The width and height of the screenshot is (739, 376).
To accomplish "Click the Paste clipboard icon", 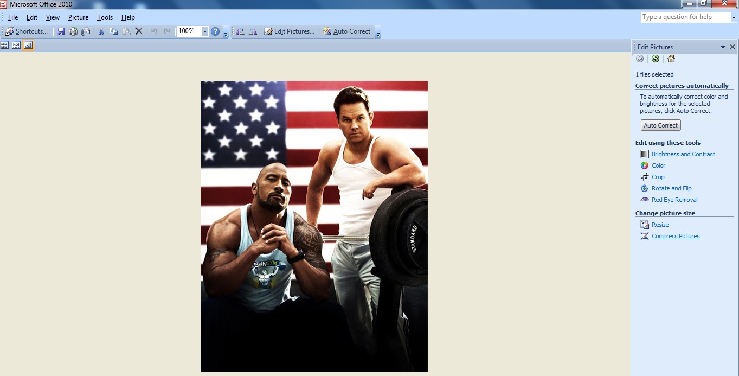I will [126, 31].
